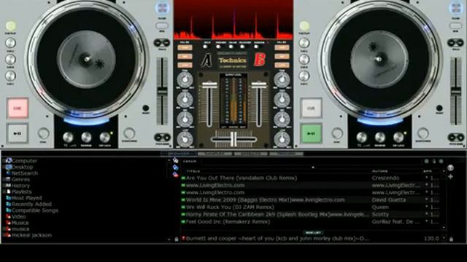Viewport: 467px width, 262px height.
Task: Expand the History tree node
Action: 4,186
